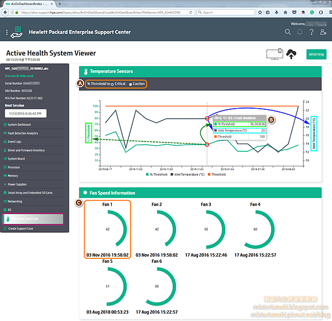Toggle Threshold legend series
The width and height of the screenshot is (332, 321).
pos(217,175)
